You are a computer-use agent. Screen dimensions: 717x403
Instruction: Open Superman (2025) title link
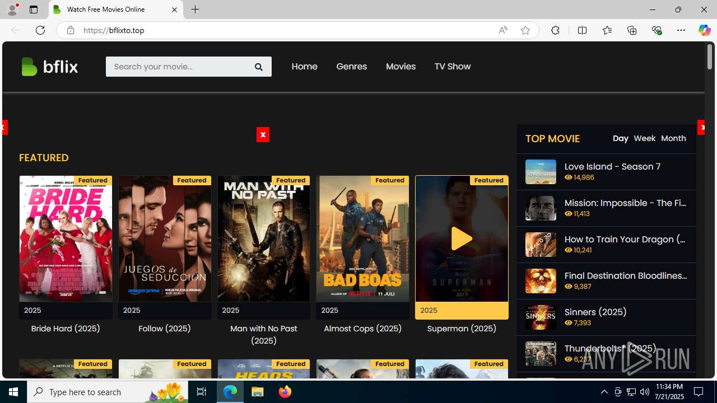point(462,329)
